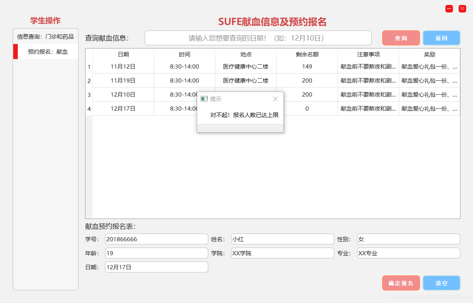Click the 时间 column header
The image size is (473, 303).
[x=185, y=54]
